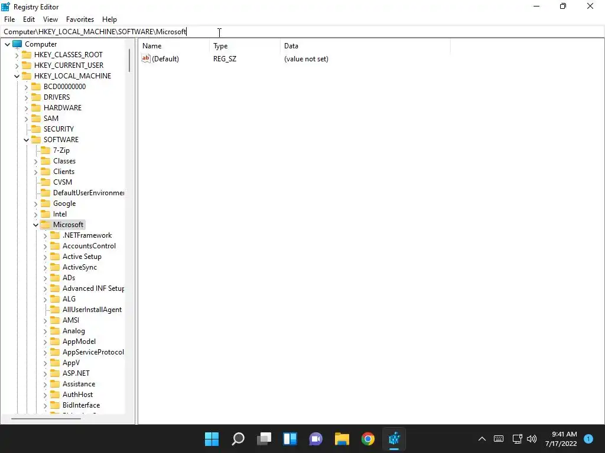The image size is (605, 453).
Task: Click the Registry Editor taskbar icon
Action: 394,439
